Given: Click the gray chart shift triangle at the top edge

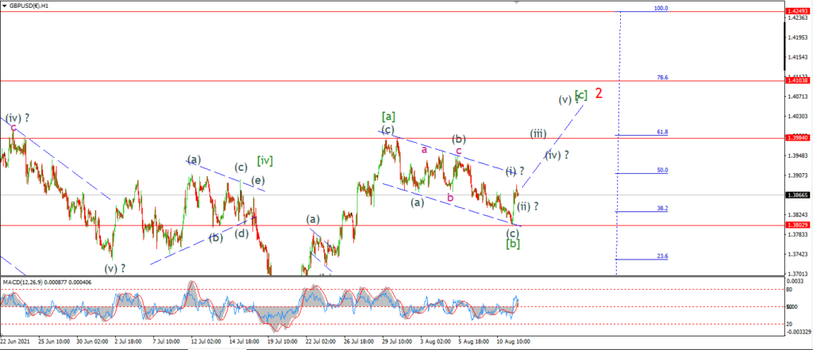Looking at the screenshot, I should coord(516,2).
